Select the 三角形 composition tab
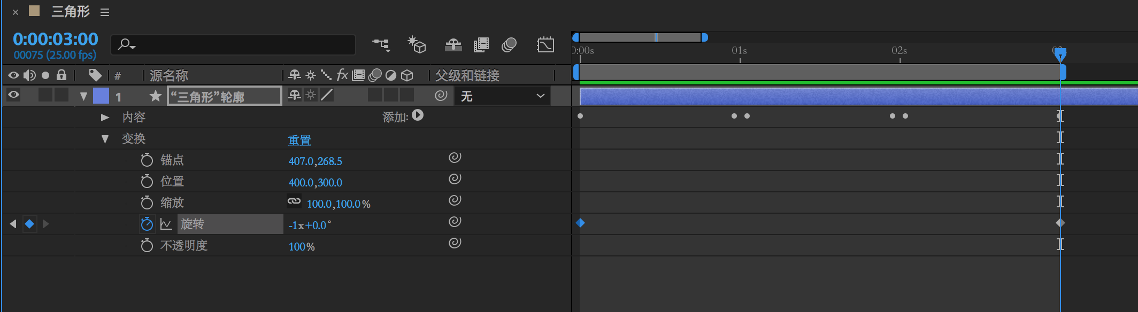Screen dimensions: 1138x312 pyautogui.click(x=70, y=12)
